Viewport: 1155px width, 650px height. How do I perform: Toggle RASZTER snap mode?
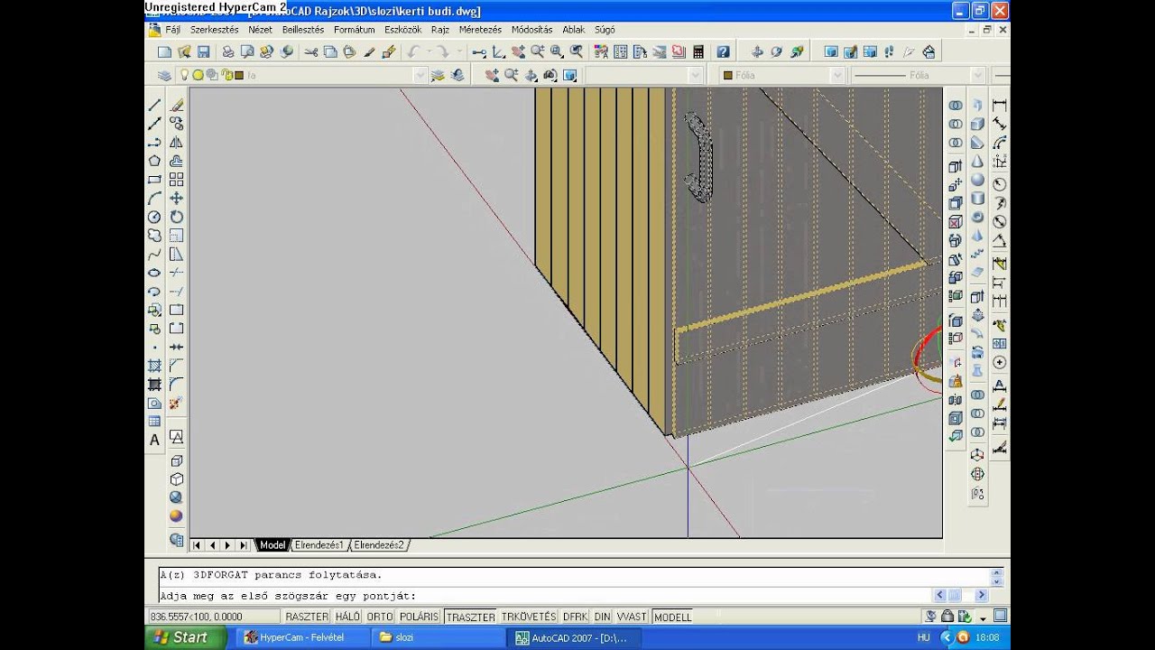click(307, 617)
